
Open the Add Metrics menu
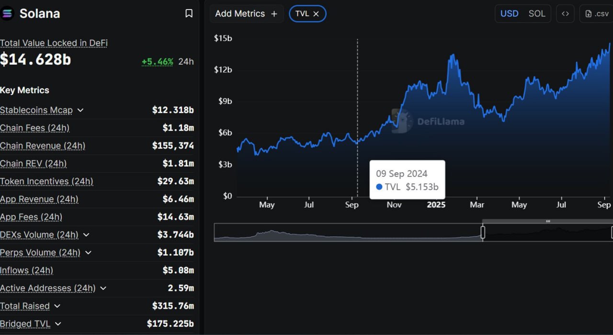[247, 14]
